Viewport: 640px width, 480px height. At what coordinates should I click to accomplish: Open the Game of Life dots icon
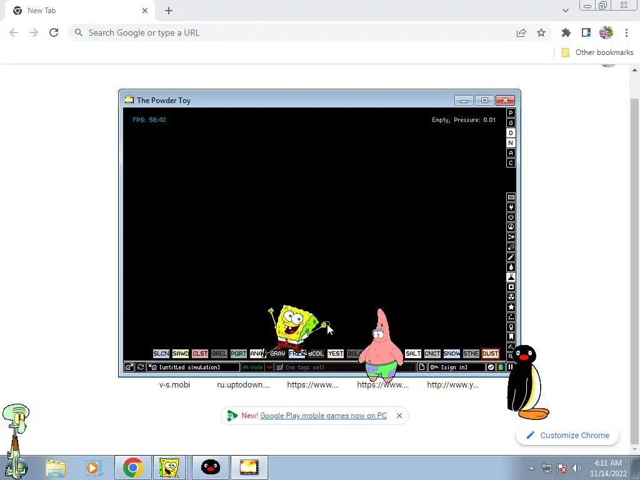511,317
